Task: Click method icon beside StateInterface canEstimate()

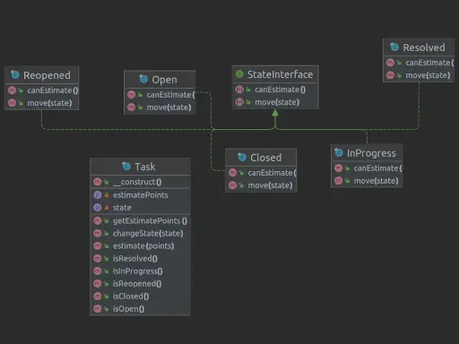Action: [239, 90]
